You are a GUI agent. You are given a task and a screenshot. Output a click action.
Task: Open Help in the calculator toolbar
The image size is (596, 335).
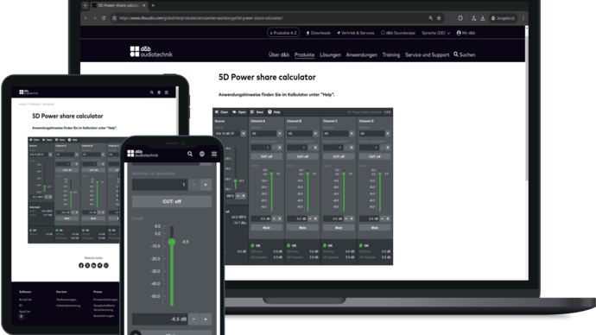click(274, 112)
